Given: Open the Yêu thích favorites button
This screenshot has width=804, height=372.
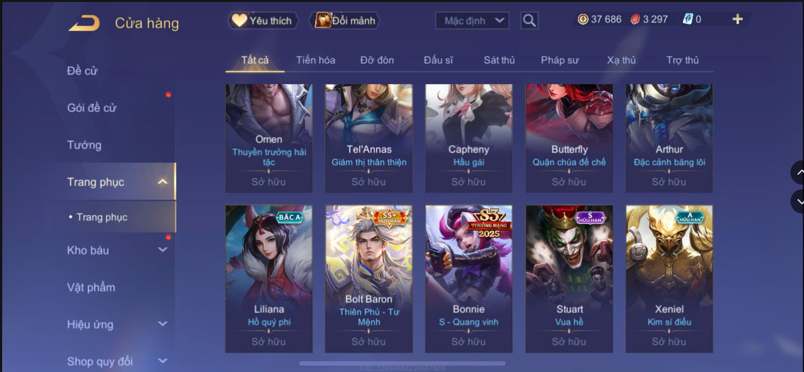Looking at the screenshot, I should pyautogui.click(x=263, y=21).
